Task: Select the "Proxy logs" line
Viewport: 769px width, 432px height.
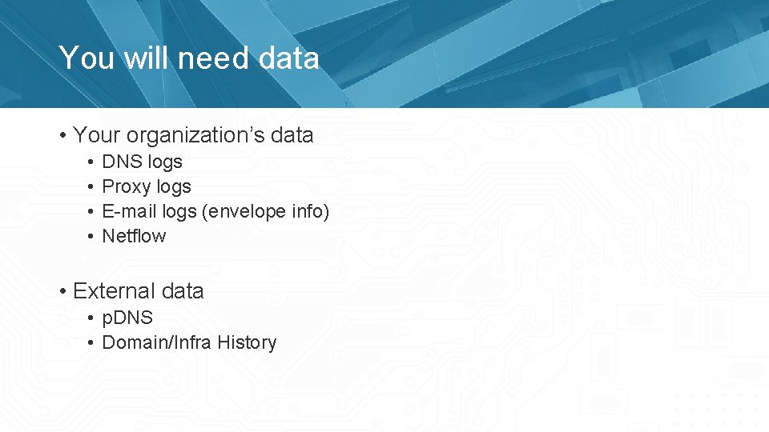Action: [x=147, y=186]
